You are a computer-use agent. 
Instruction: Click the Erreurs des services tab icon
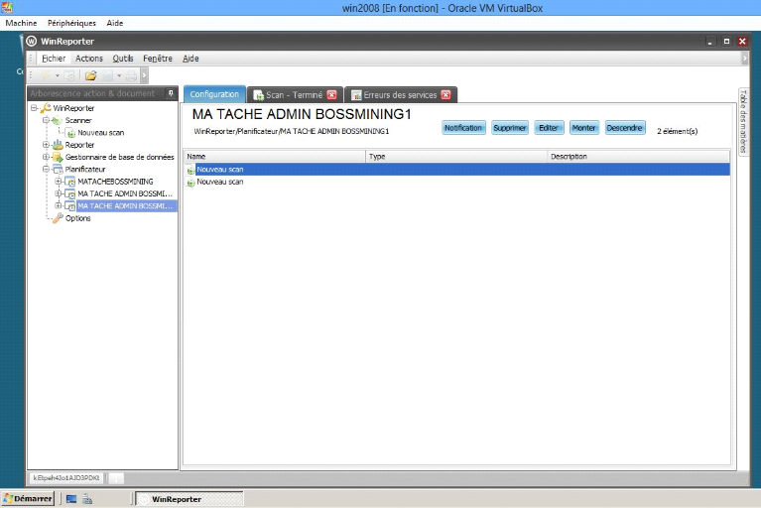pos(357,95)
